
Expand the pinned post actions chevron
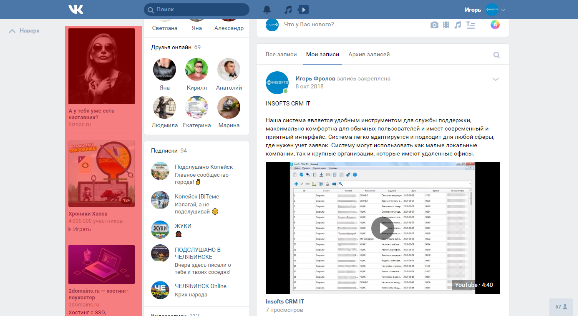click(x=496, y=79)
